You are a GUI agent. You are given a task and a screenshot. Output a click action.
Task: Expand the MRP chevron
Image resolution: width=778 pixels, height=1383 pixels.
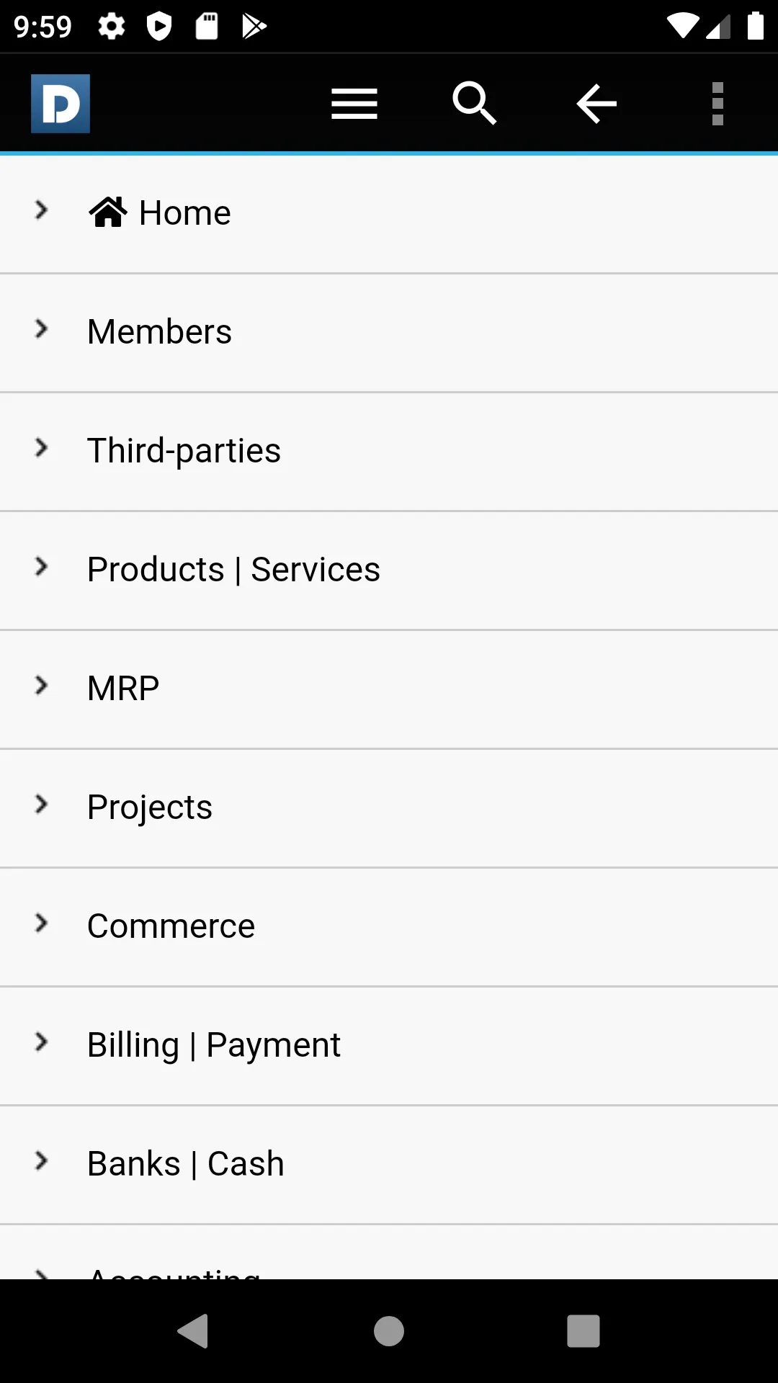coord(42,686)
